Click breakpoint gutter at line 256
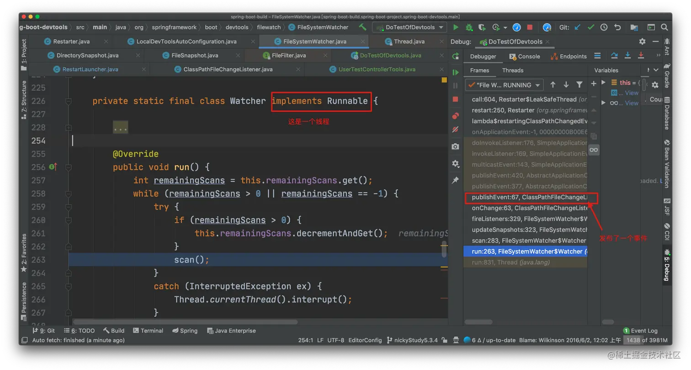 [x=53, y=167]
